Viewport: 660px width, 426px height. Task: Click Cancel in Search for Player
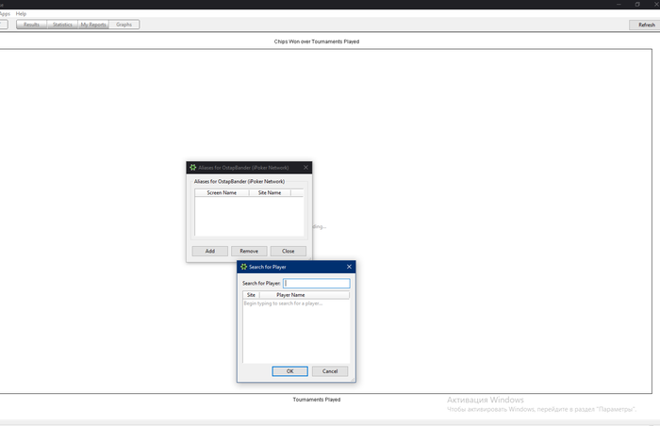[x=330, y=371]
